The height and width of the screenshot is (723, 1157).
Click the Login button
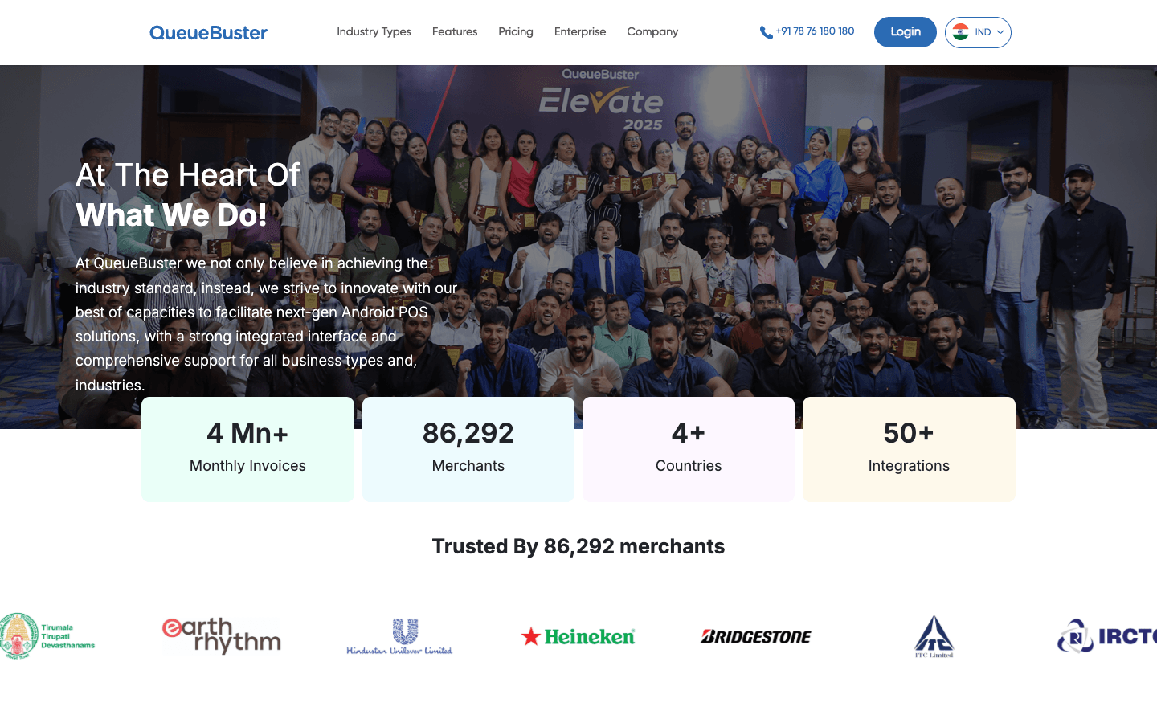(x=906, y=32)
